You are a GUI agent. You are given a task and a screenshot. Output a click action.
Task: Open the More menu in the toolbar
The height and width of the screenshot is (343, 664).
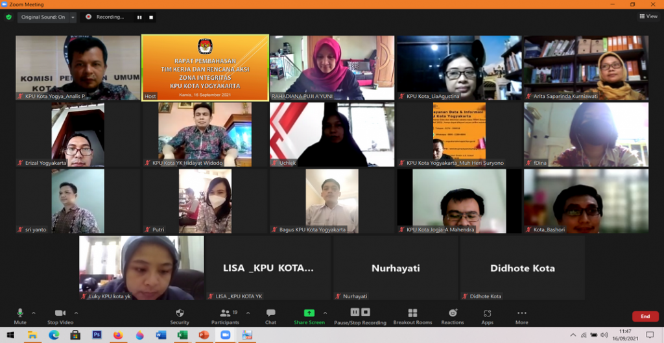[x=521, y=314]
